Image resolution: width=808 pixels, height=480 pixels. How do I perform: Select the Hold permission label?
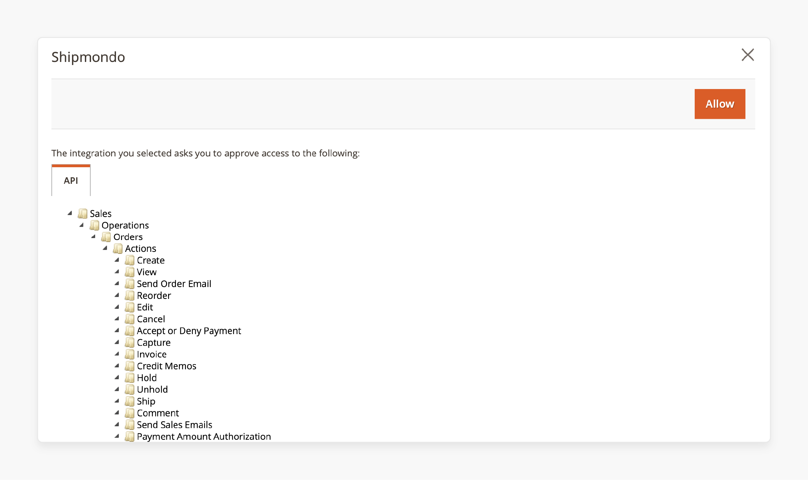tap(147, 378)
